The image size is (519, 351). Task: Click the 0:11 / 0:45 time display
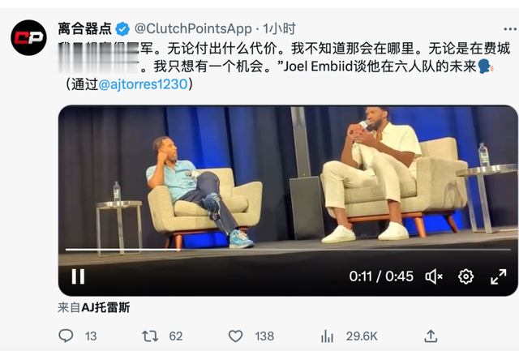[381, 276]
